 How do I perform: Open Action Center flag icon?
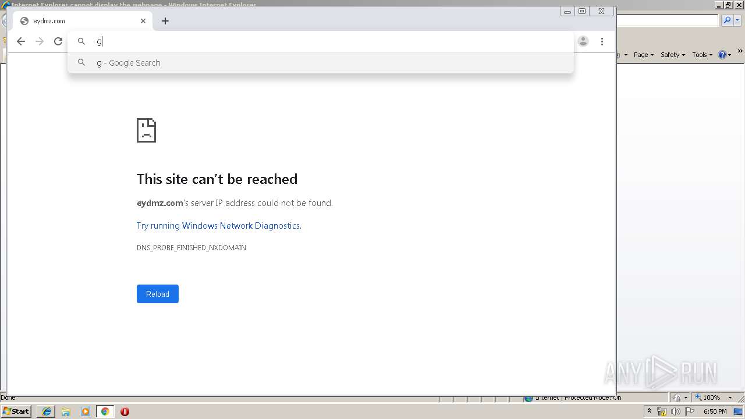tap(690, 411)
